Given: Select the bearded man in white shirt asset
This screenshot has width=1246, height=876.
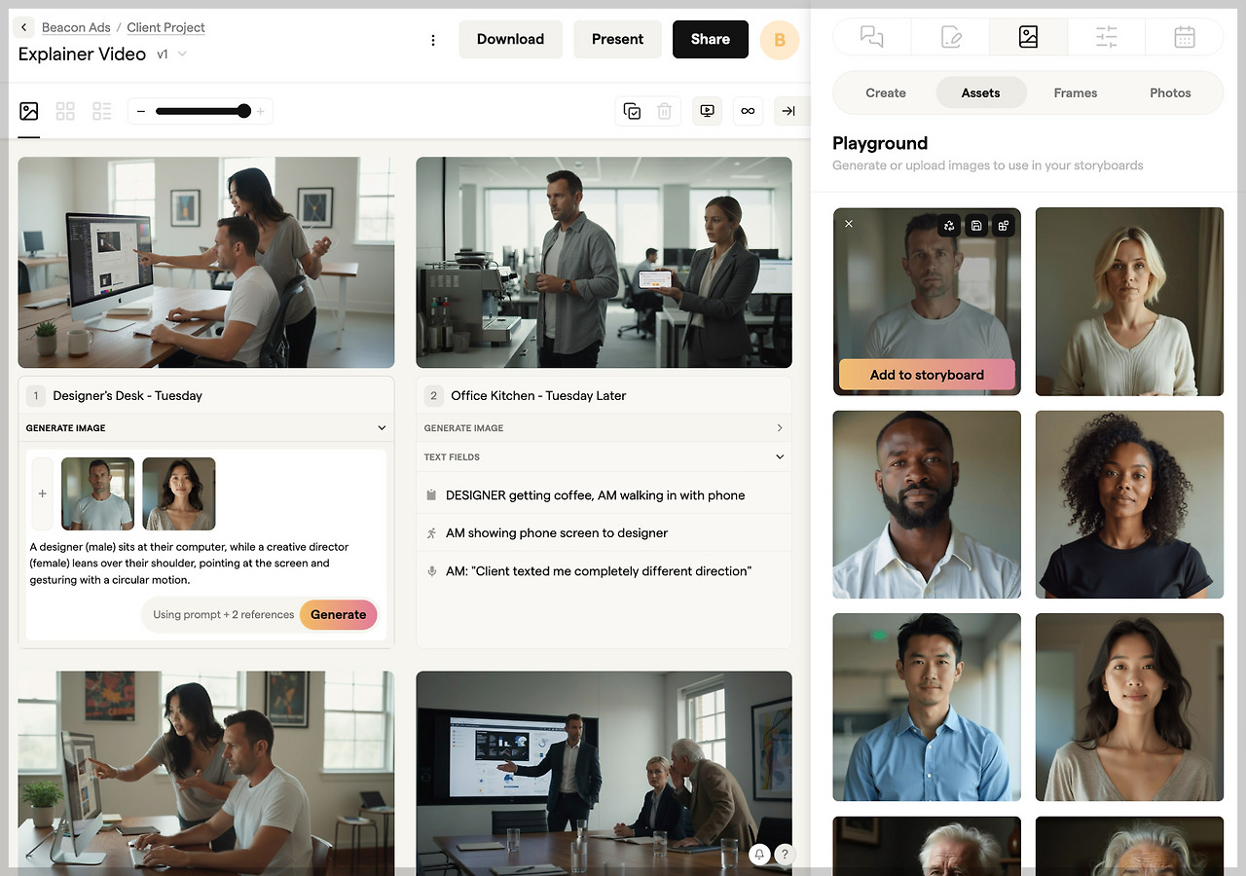Looking at the screenshot, I should [927, 504].
